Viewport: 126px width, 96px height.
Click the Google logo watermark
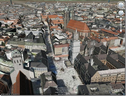(x=117, y=90)
